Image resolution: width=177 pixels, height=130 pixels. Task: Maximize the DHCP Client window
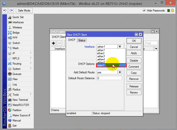click(x=153, y=31)
